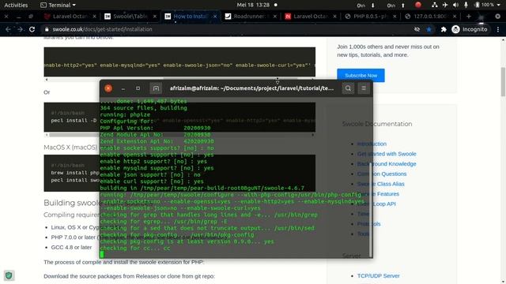Close the Roadrunner tab
The height and width of the screenshot is (284, 506).
(x=274, y=16)
